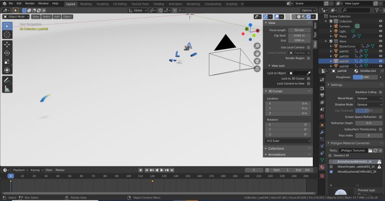Click the timeline End frame 250 field
Viewport: 385px width, 201px height.
(x=303, y=170)
